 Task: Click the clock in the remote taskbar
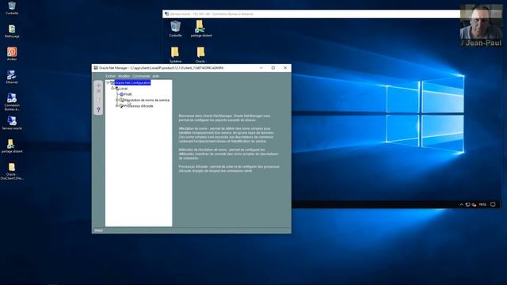pos(482,204)
